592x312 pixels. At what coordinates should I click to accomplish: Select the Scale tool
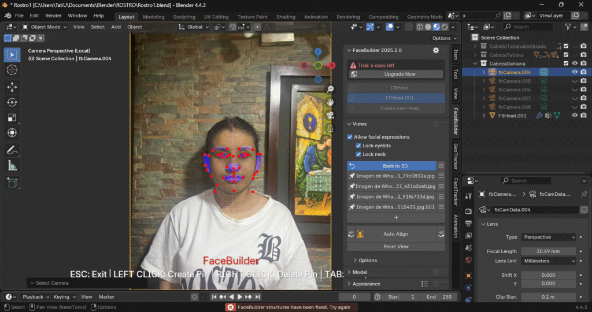pos(12,118)
